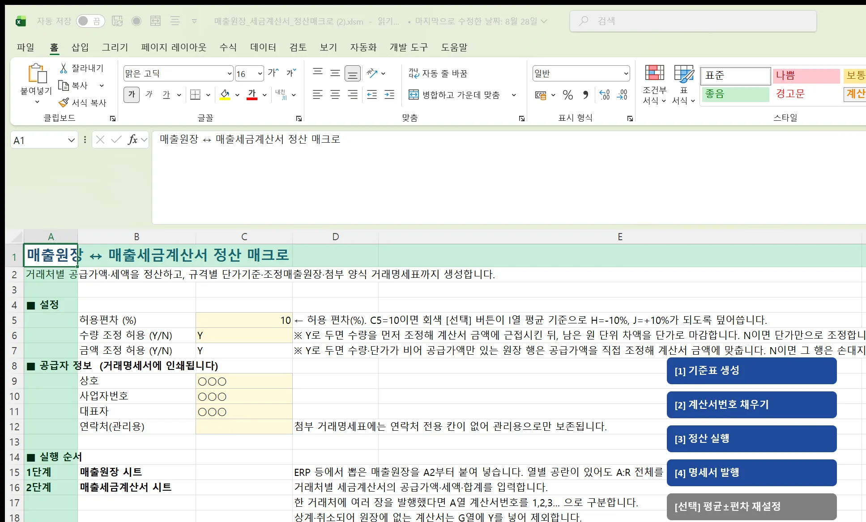This screenshot has width=866, height=522.
Task: Click the [4] 명세서 발행 button
Action: (751, 473)
